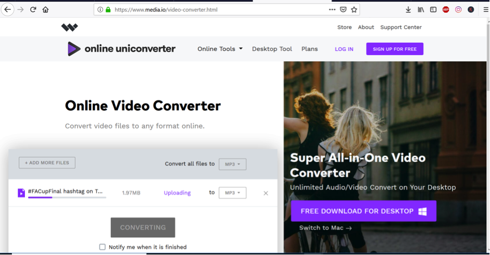The image size is (490, 255).
Task: Click the Wondershare logo
Action: pyautogui.click(x=69, y=28)
